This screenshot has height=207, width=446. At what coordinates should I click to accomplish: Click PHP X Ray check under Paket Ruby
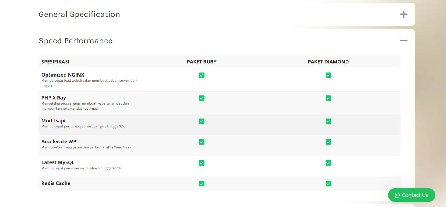coord(202,98)
